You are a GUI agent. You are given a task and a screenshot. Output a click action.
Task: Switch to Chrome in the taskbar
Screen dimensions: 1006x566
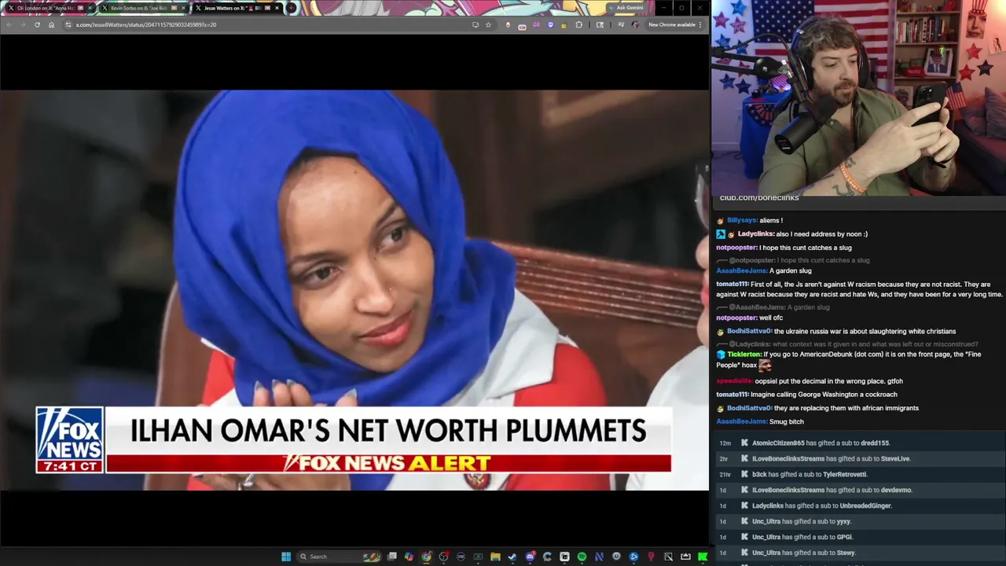(426, 557)
